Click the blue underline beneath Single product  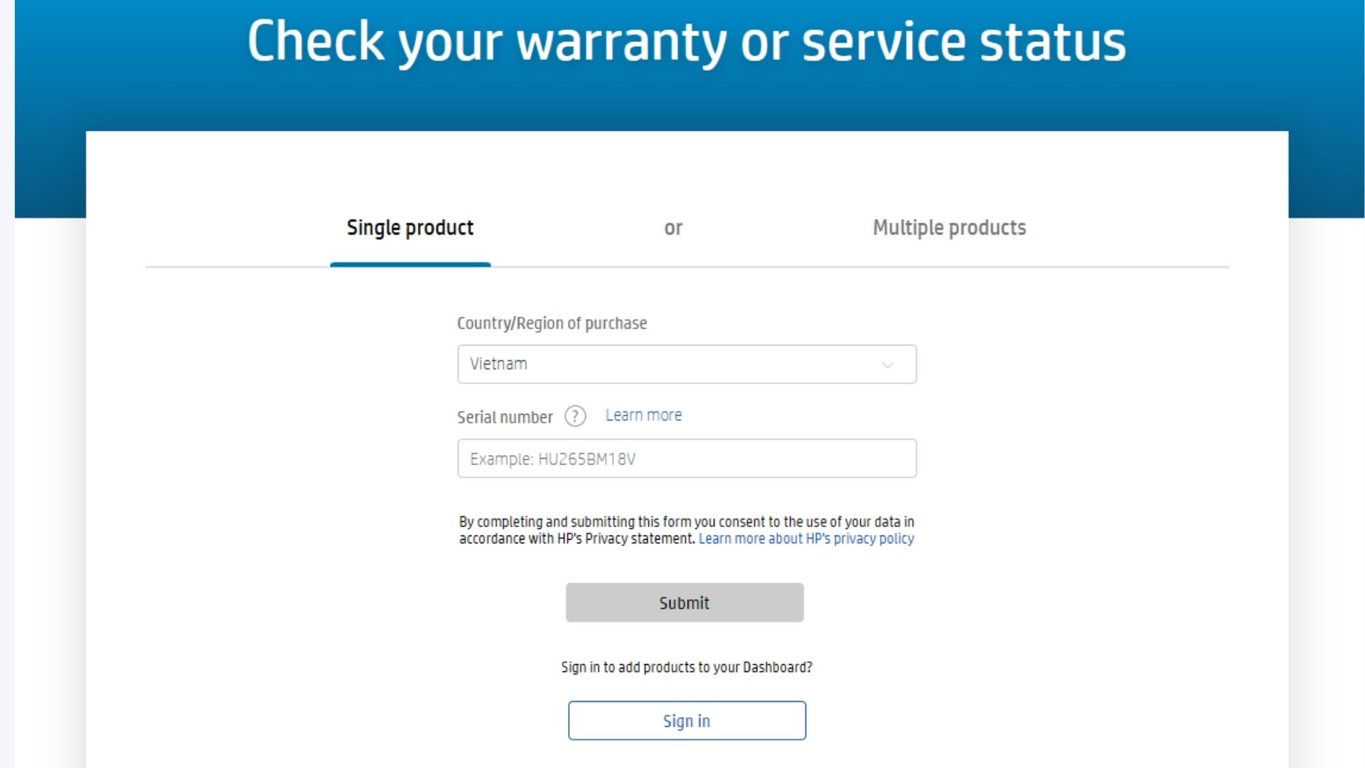pos(410,265)
